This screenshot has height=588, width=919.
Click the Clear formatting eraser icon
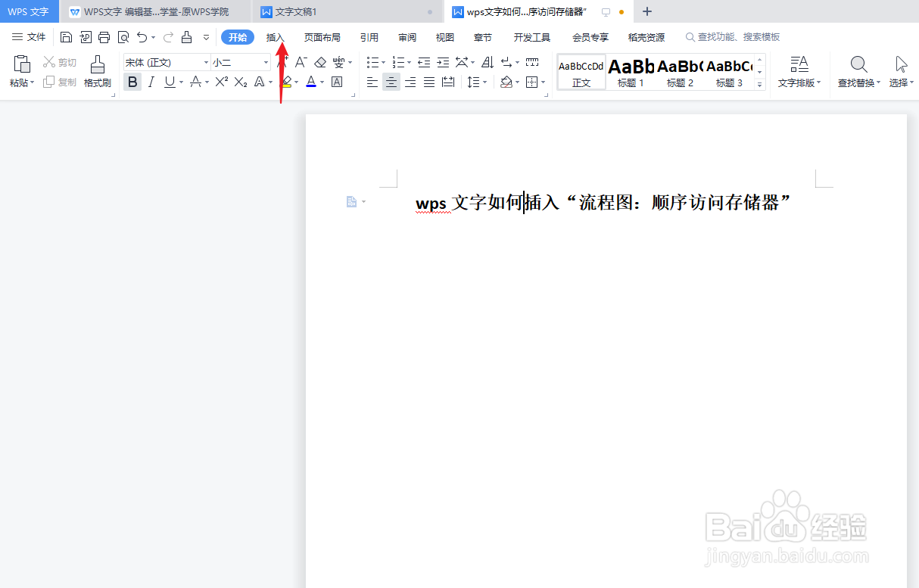click(320, 62)
